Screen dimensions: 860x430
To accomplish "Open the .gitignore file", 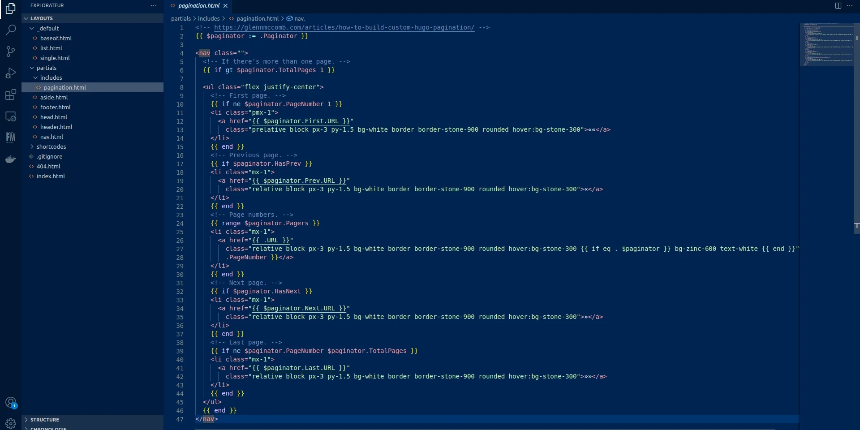I will [93, 156].
